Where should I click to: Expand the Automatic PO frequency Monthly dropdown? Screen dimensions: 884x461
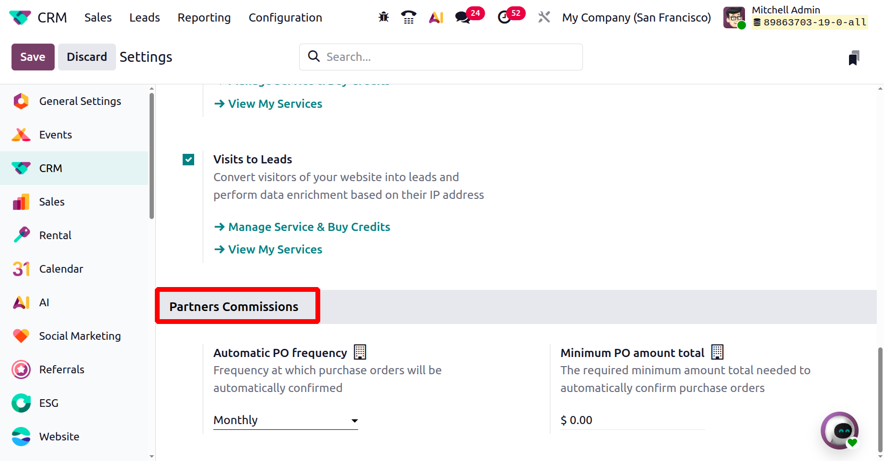pos(286,420)
